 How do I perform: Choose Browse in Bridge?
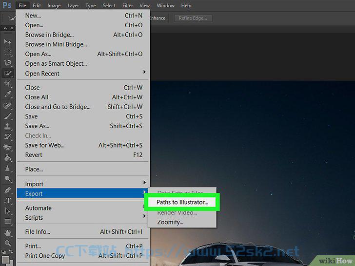click(83, 35)
